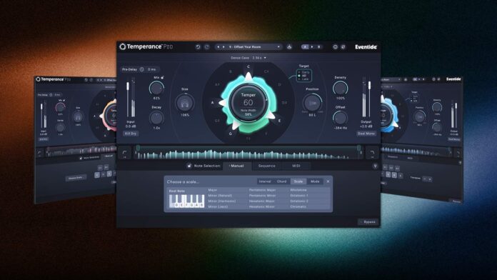Image resolution: width=497 pixels, height=280 pixels.
Task: Choose the Wholetone scale
Action: click(x=298, y=190)
